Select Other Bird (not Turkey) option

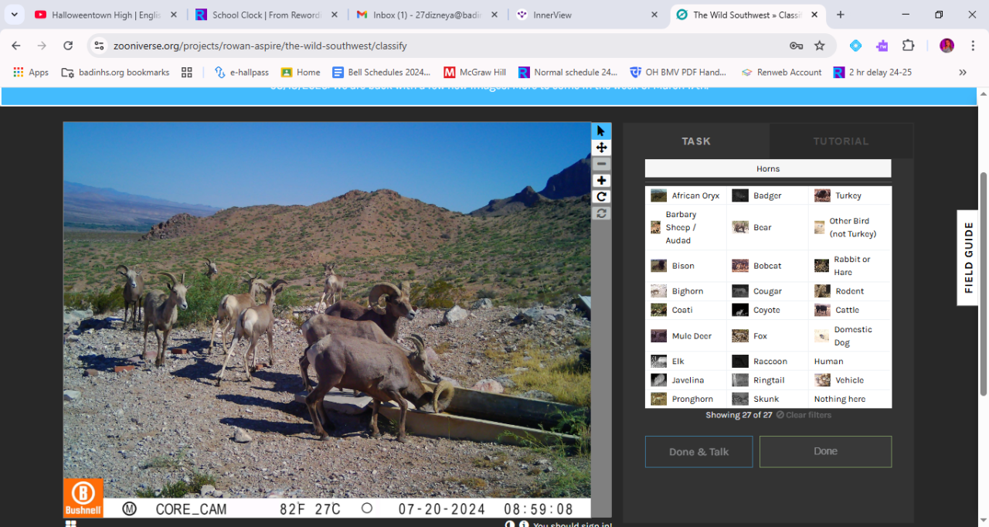click(x=850, y=227)
